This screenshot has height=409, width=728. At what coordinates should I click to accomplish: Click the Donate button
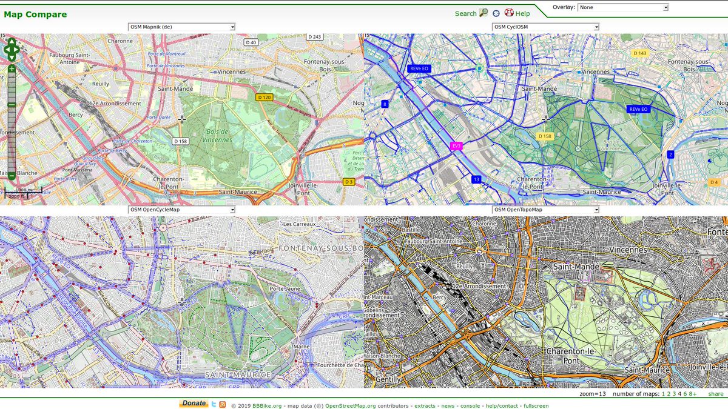[x=194, y=403]
